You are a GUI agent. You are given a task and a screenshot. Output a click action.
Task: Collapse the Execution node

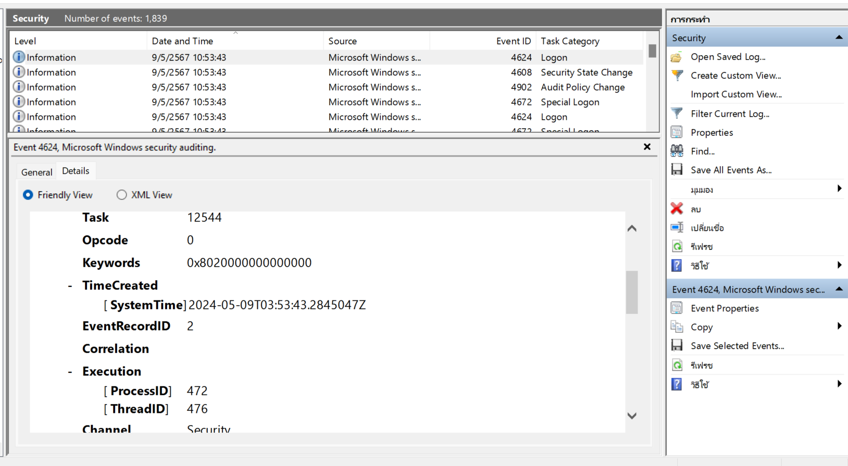(x=70, y=372)
